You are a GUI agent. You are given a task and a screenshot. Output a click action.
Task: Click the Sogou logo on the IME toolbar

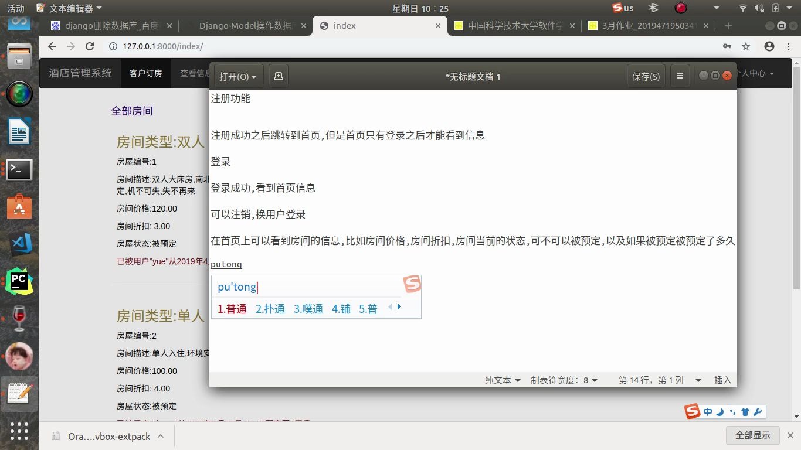[693, 411]
